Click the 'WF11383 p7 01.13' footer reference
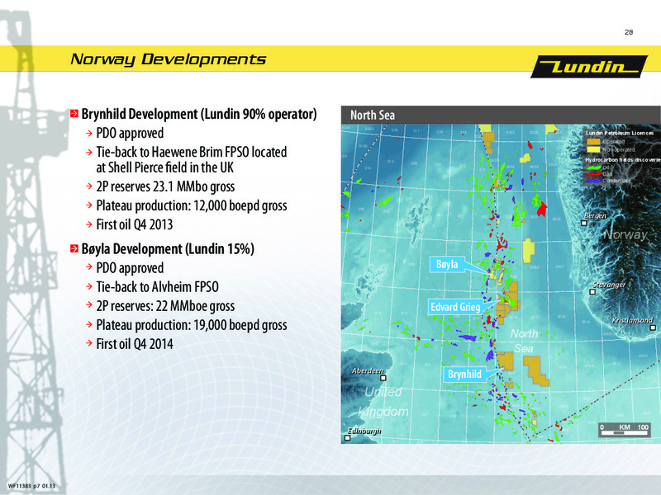The image size is (661, 495). [x=31, y=486]
